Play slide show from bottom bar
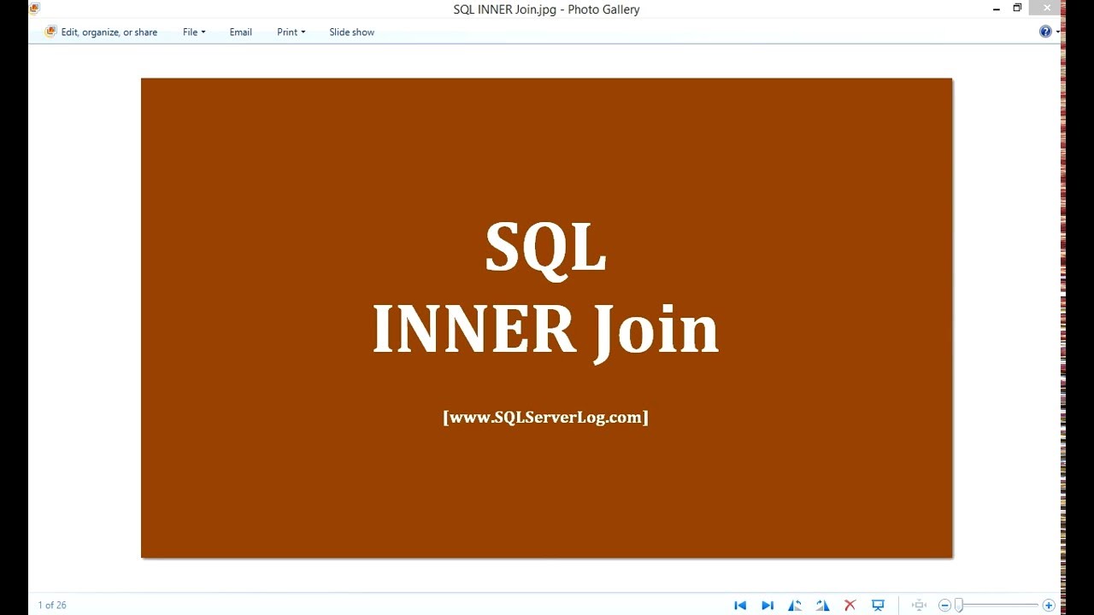Image resolution: width=1094 pixels, height=615 pixels. point(878,605)
